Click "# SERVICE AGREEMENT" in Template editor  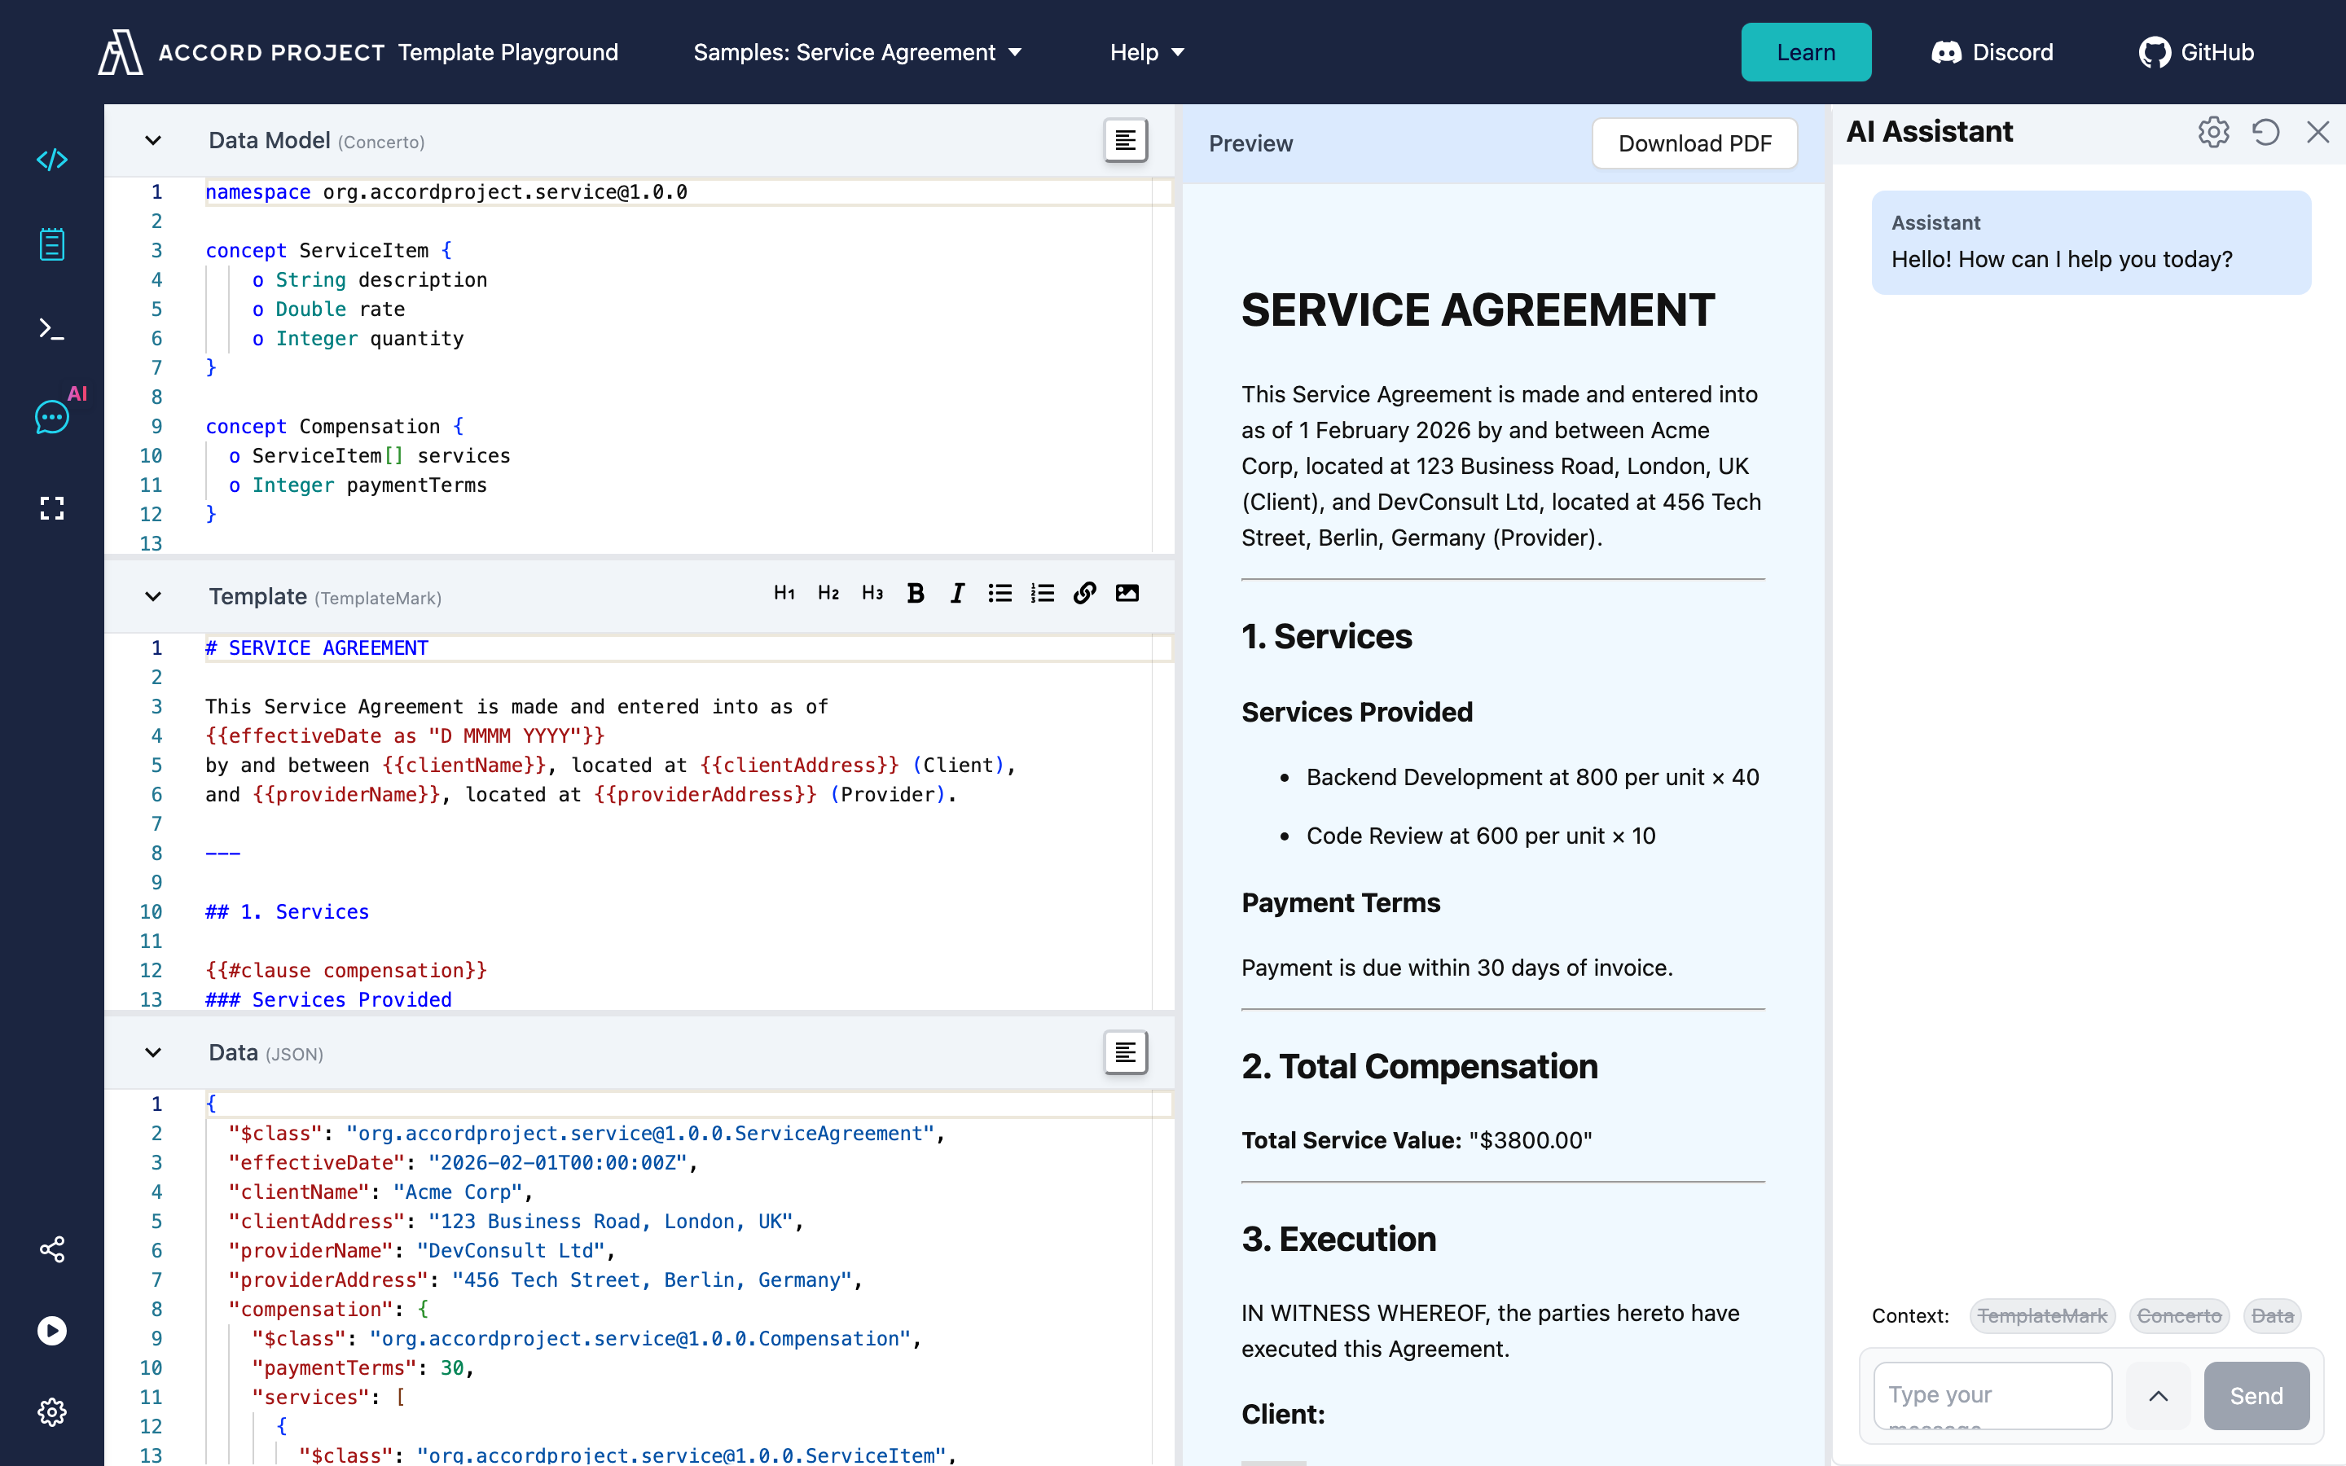click(x=317, y=647)
